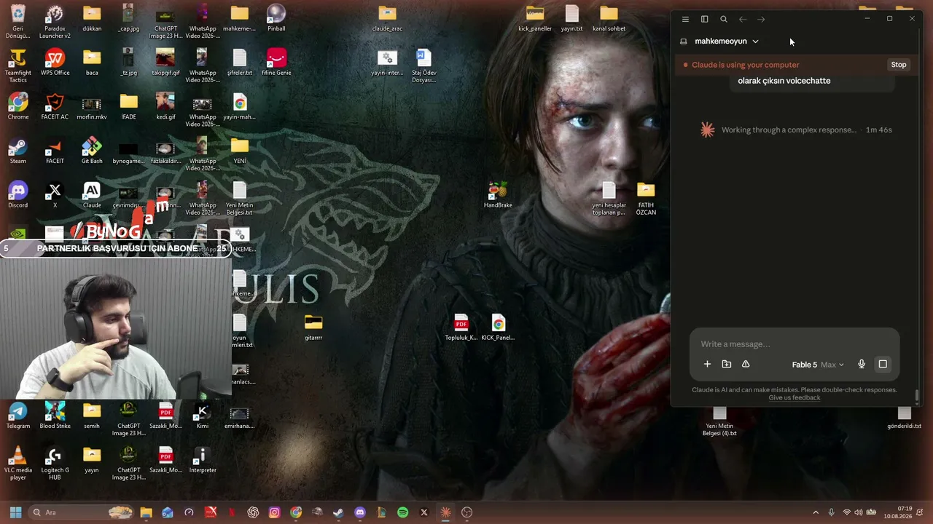
Task: Select the Geri Dönüşüm recycle bin icon
Action: tap(18, 22)
